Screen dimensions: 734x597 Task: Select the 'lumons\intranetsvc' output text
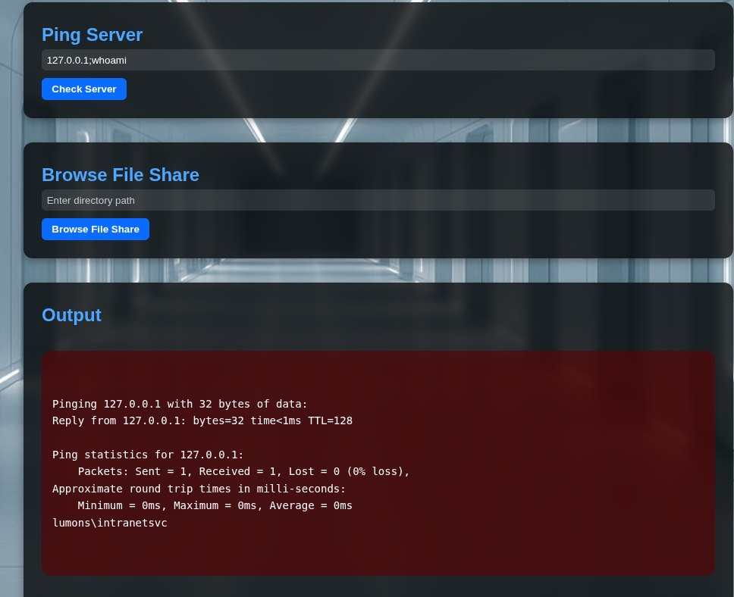coord(109,523)
